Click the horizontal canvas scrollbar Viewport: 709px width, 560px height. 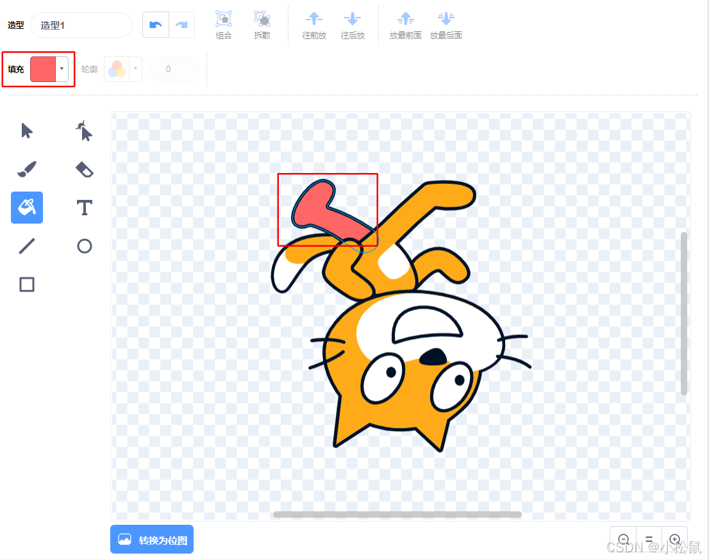397,515
